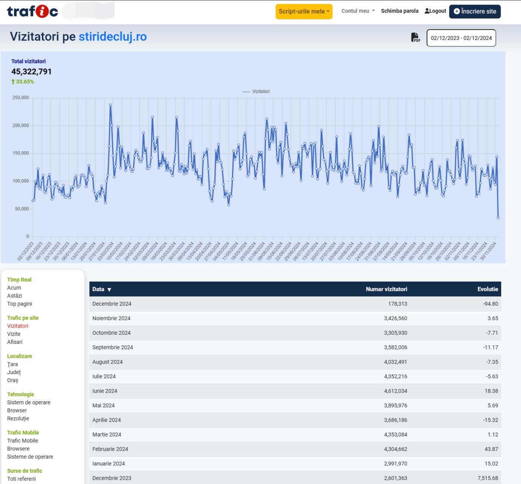Select Vizitatori in sidebar
Image resolution: width=521 pixels, height=484 pixels.
pos(18,326)
